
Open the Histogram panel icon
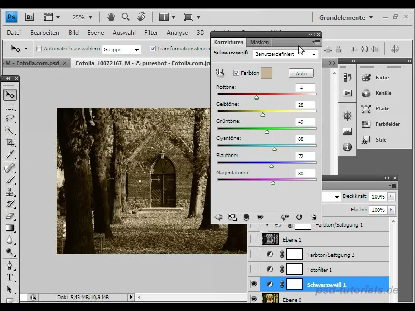[x=347, y=131]
